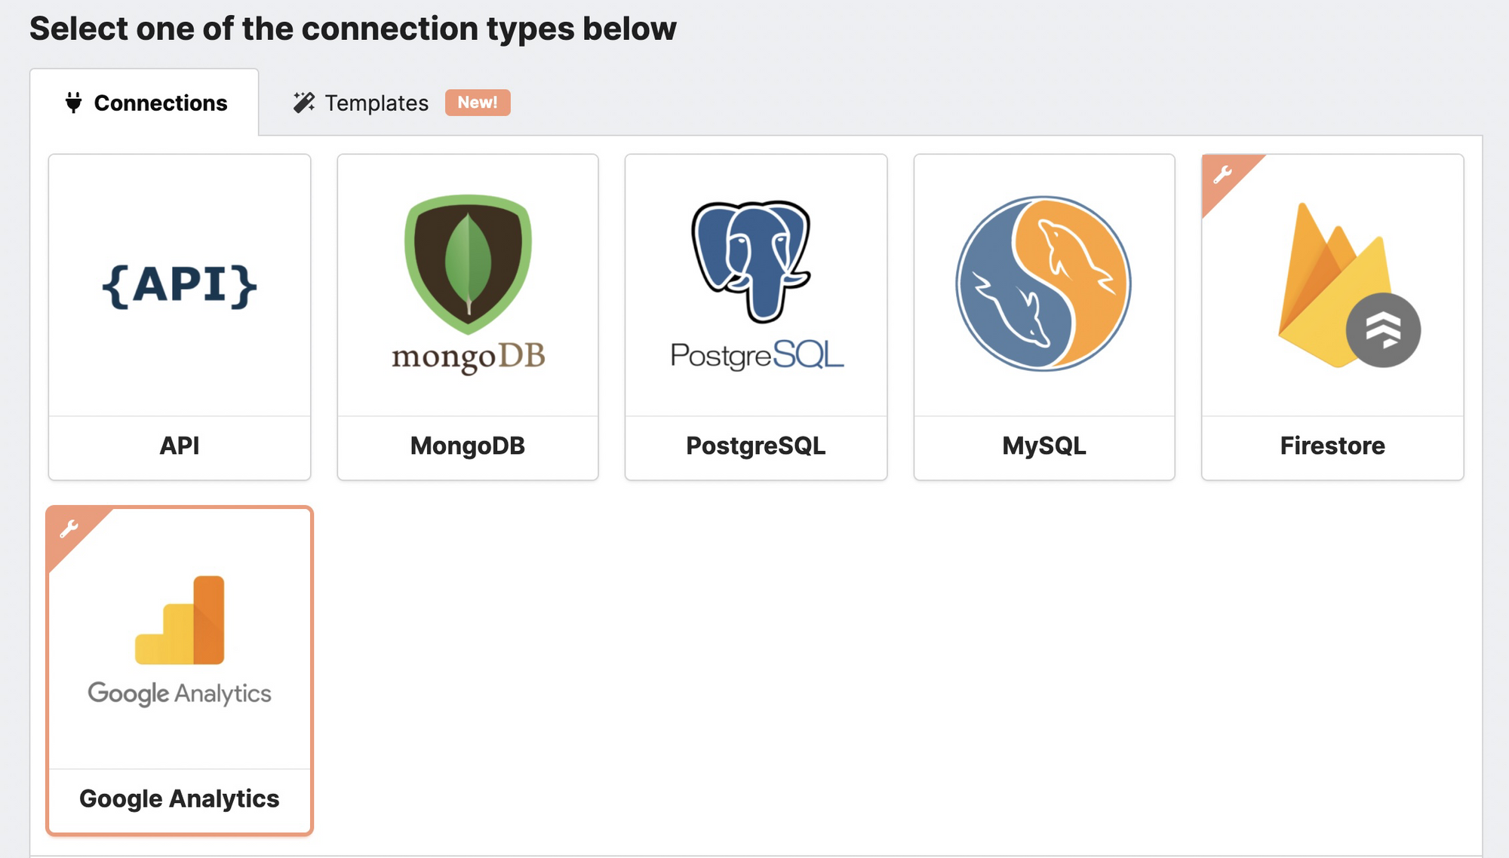
Task: Click the magic wand Templates icon
Action: click(x=304, y=103)
